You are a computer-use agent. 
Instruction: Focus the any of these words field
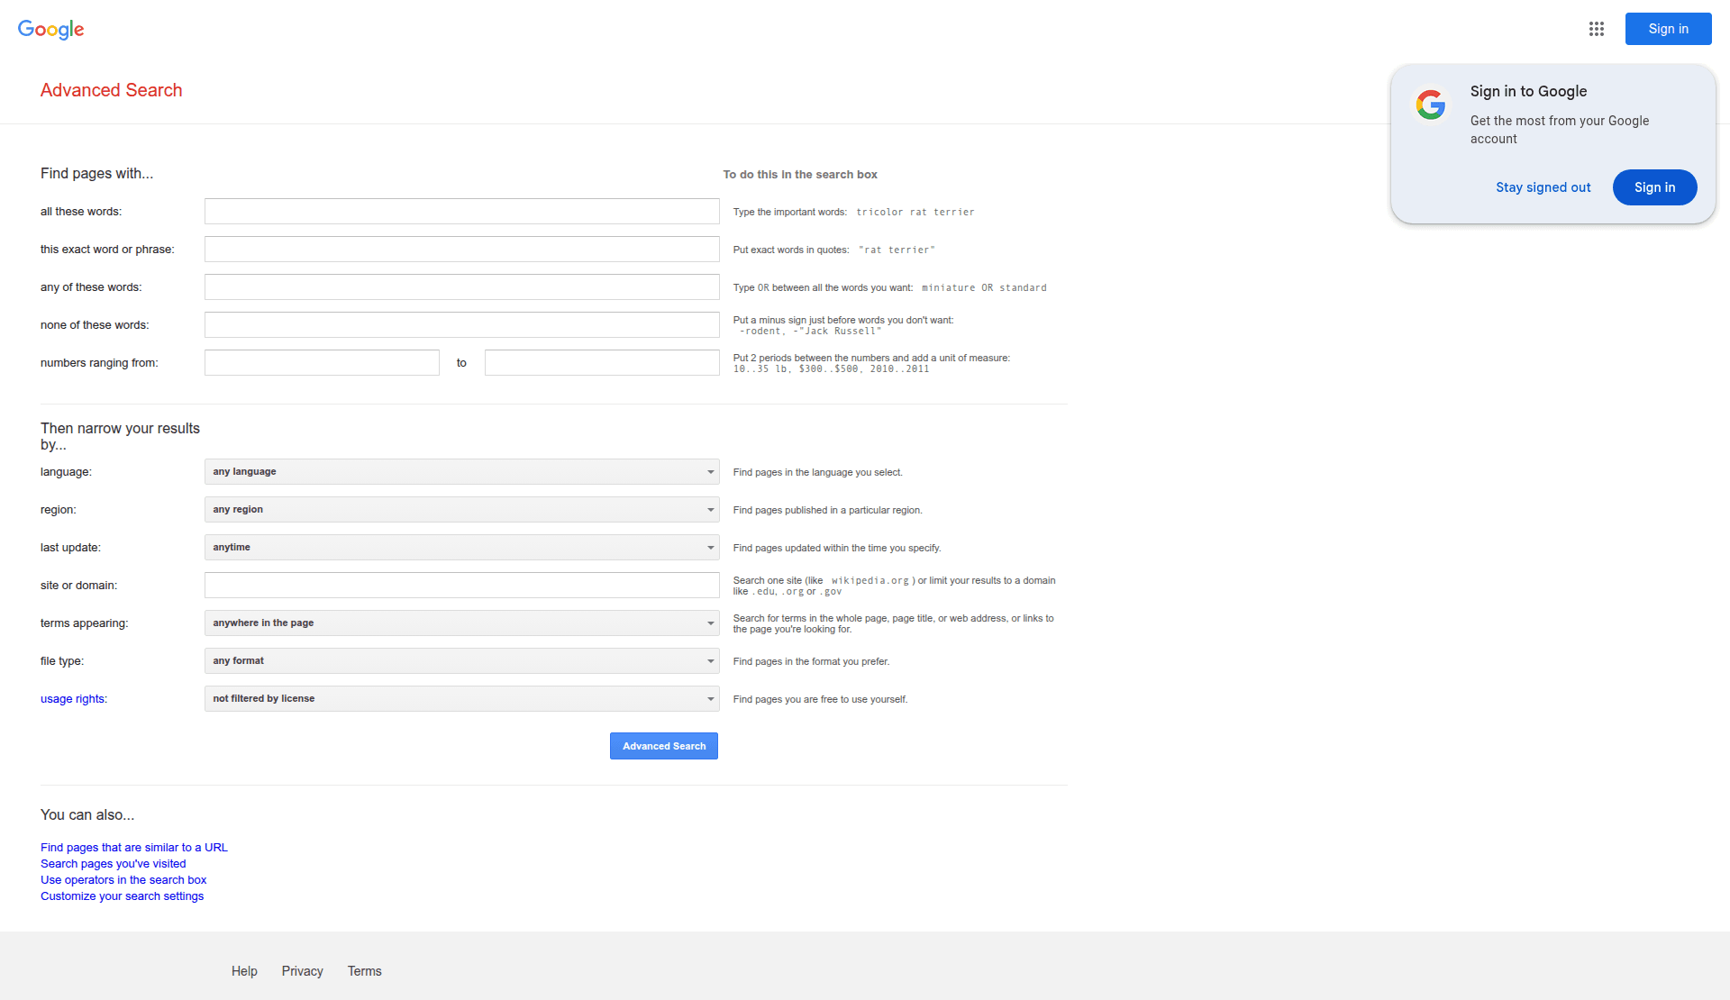tap(461, 287)
